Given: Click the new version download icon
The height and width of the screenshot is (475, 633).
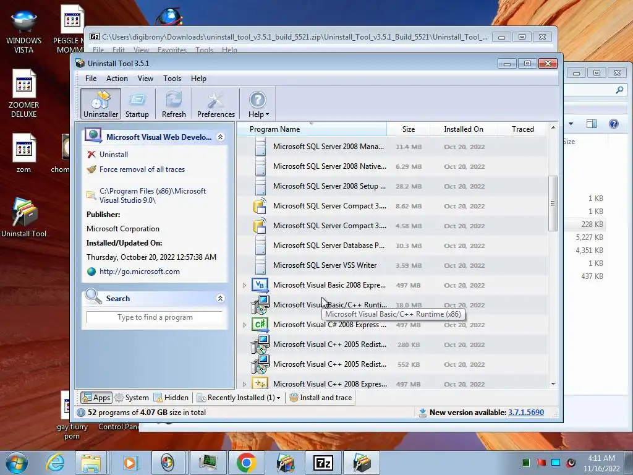Looking at the screenshot, I should click(422, 413).
